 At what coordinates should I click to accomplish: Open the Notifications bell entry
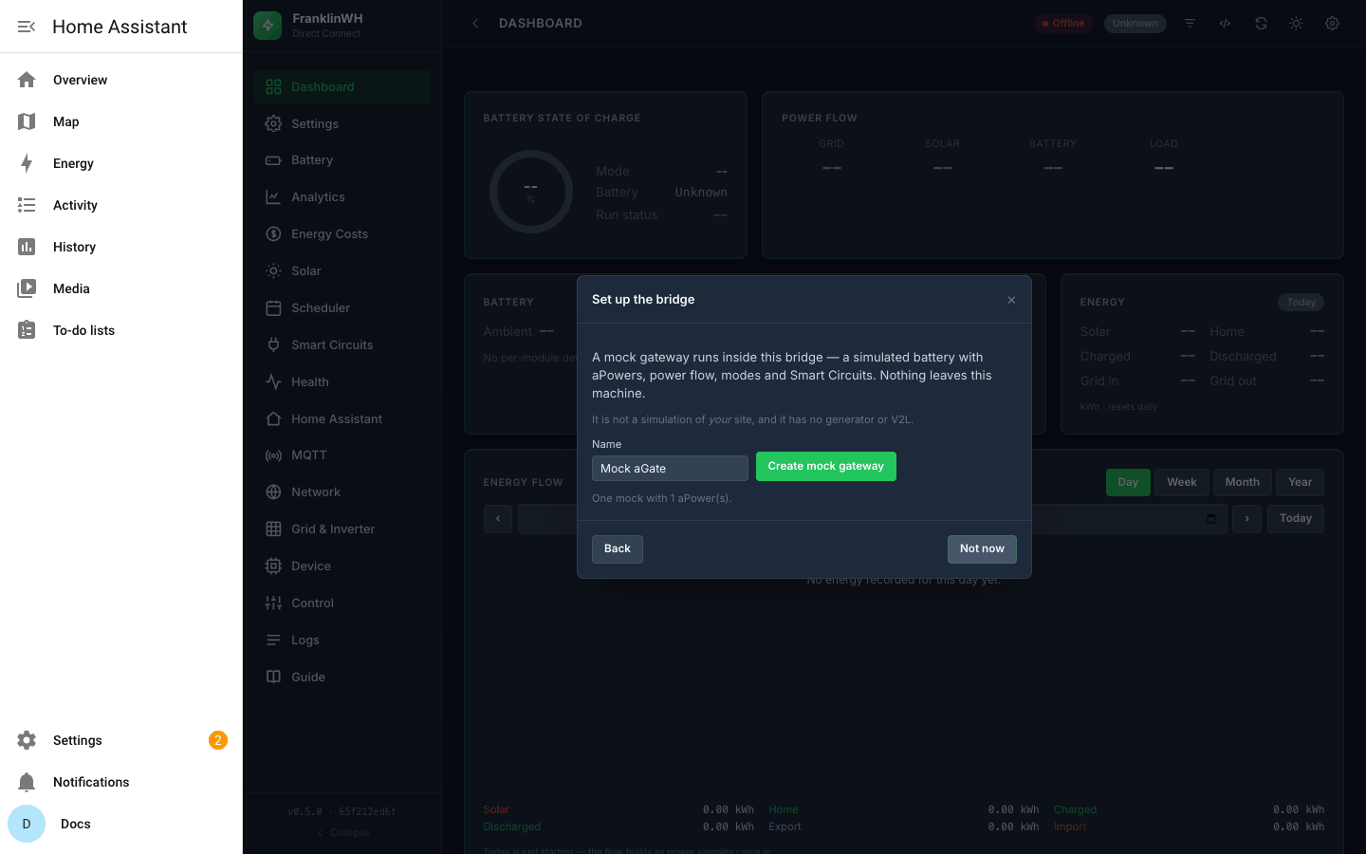121,782
